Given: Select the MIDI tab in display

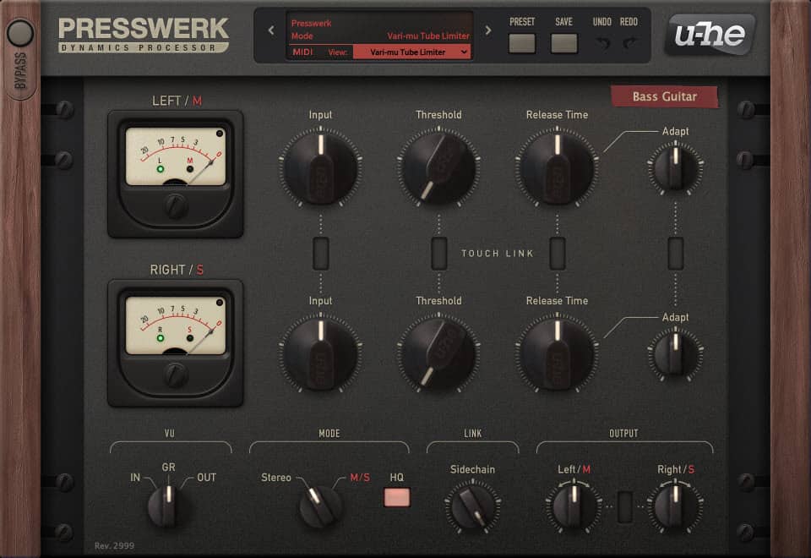Looking at the screenshot, I should 303,52.
